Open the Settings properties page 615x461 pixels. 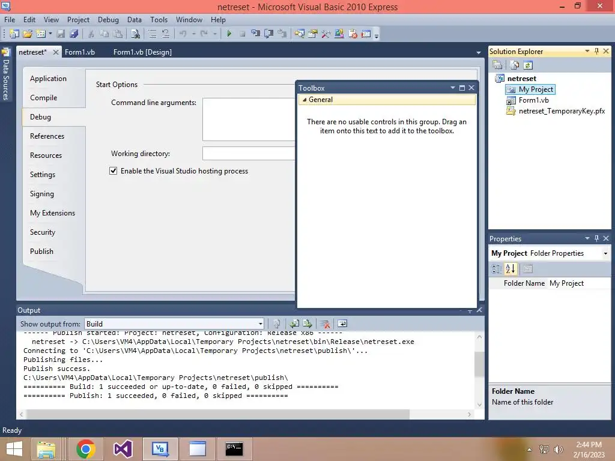[43, 175]
